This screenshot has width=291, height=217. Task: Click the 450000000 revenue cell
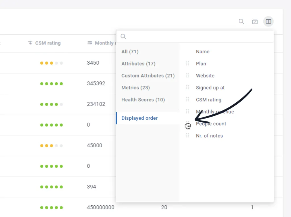click(x=101, y=207)
